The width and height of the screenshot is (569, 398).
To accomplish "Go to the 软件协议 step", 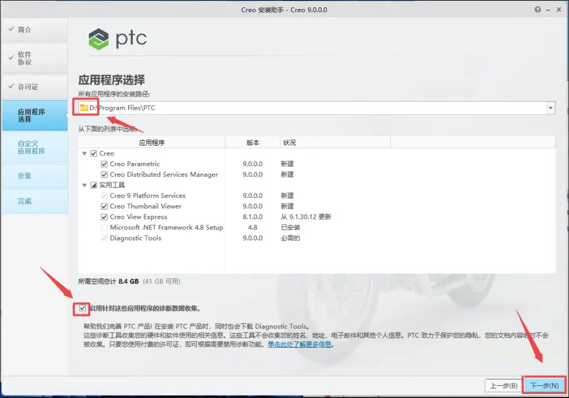I will click(x=34, y=59).
